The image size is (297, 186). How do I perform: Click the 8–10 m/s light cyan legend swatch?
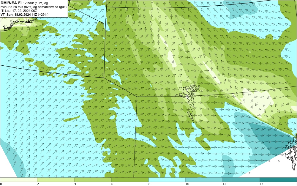click(167, 180)
